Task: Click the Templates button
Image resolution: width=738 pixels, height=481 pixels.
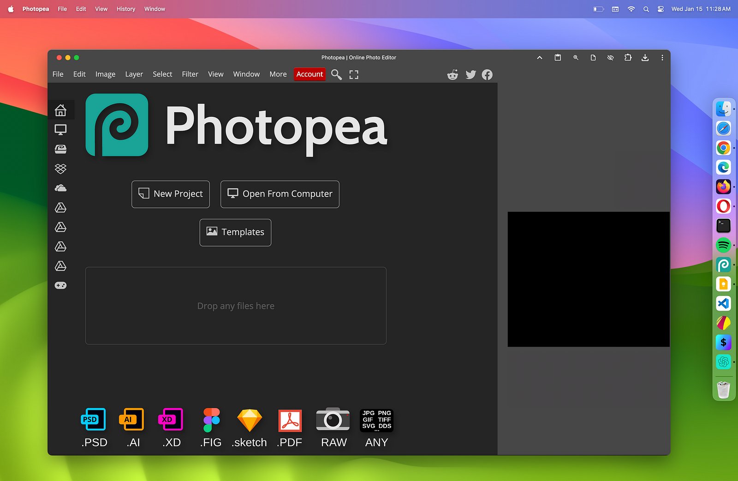Action: click(x=235, y=233)
